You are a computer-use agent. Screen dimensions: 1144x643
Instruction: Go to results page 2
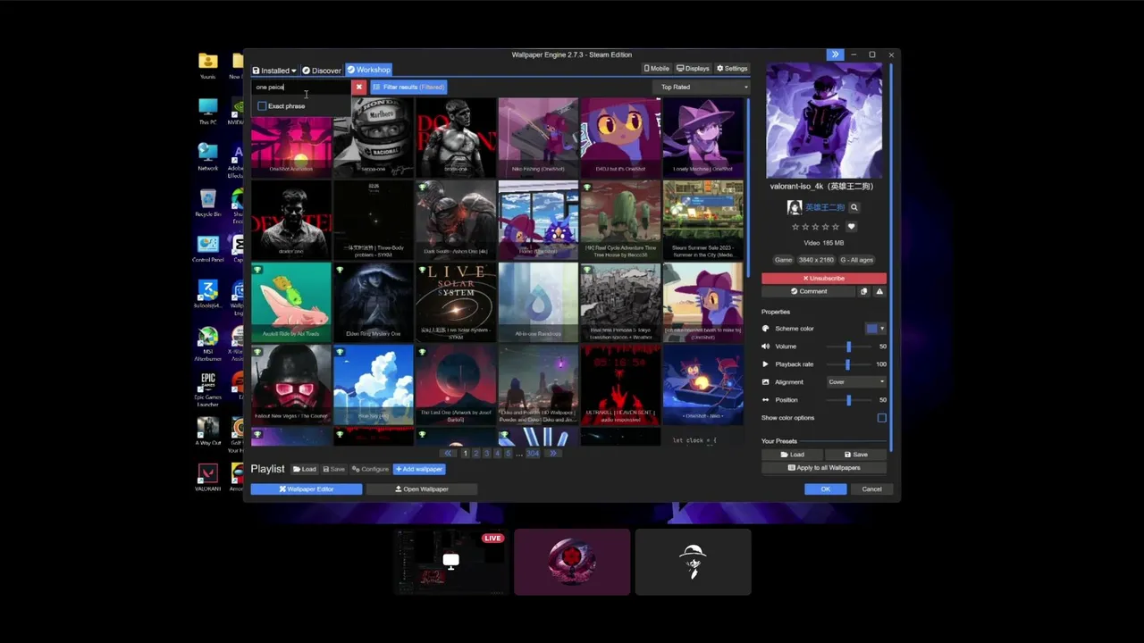[x=475, y=454]
